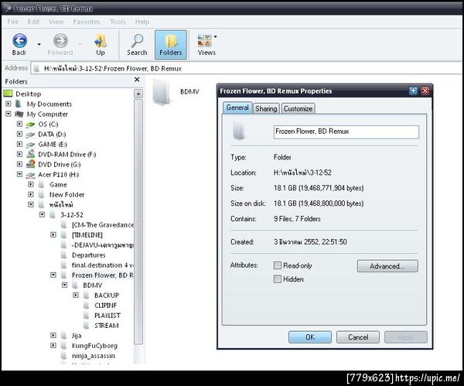Click the folder name field in Properties
Screen dimensions: 464x386
[x=346, y=132]
